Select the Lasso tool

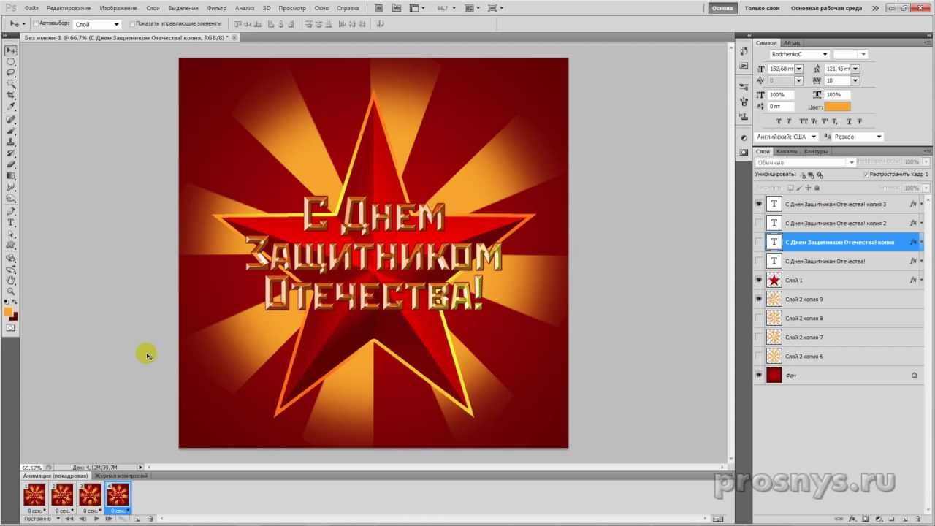pyautogui.click(x=11, y=72)
